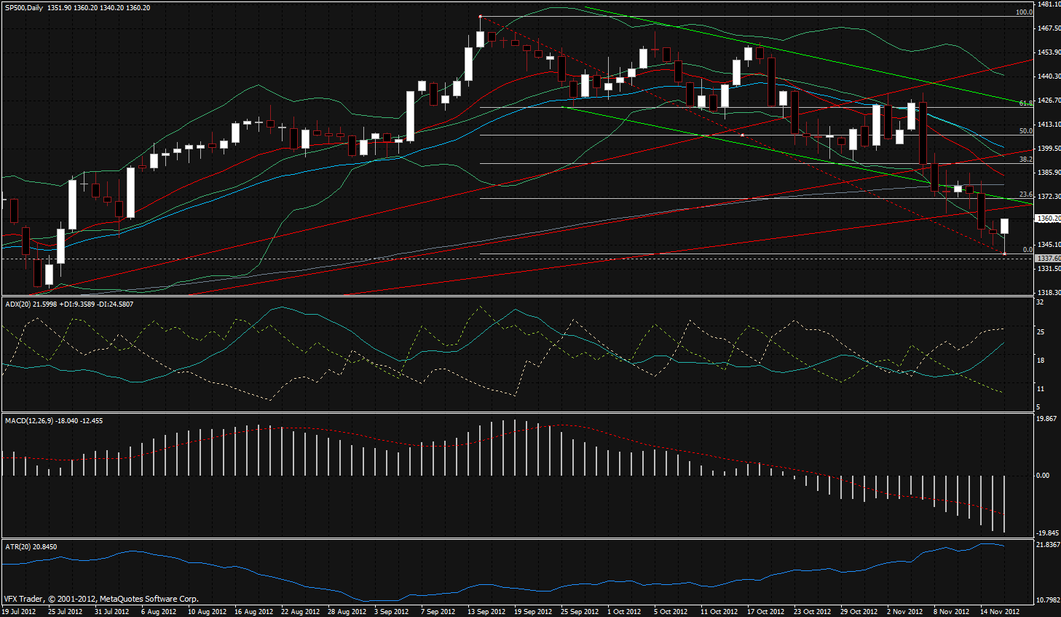Click the 1337.60 horizontal line price tag
The width and height of the screenshot is (1061, 617).
point(1048,259)
